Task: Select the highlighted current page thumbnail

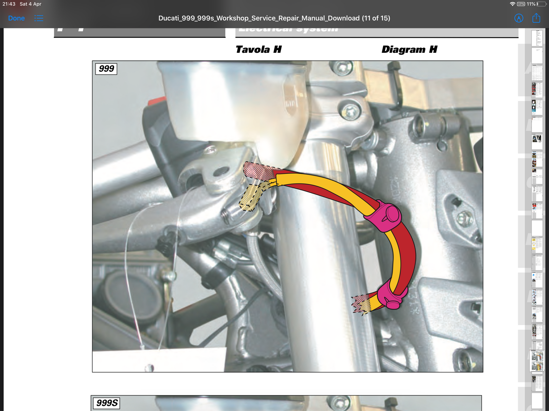Action: point(537,361)
